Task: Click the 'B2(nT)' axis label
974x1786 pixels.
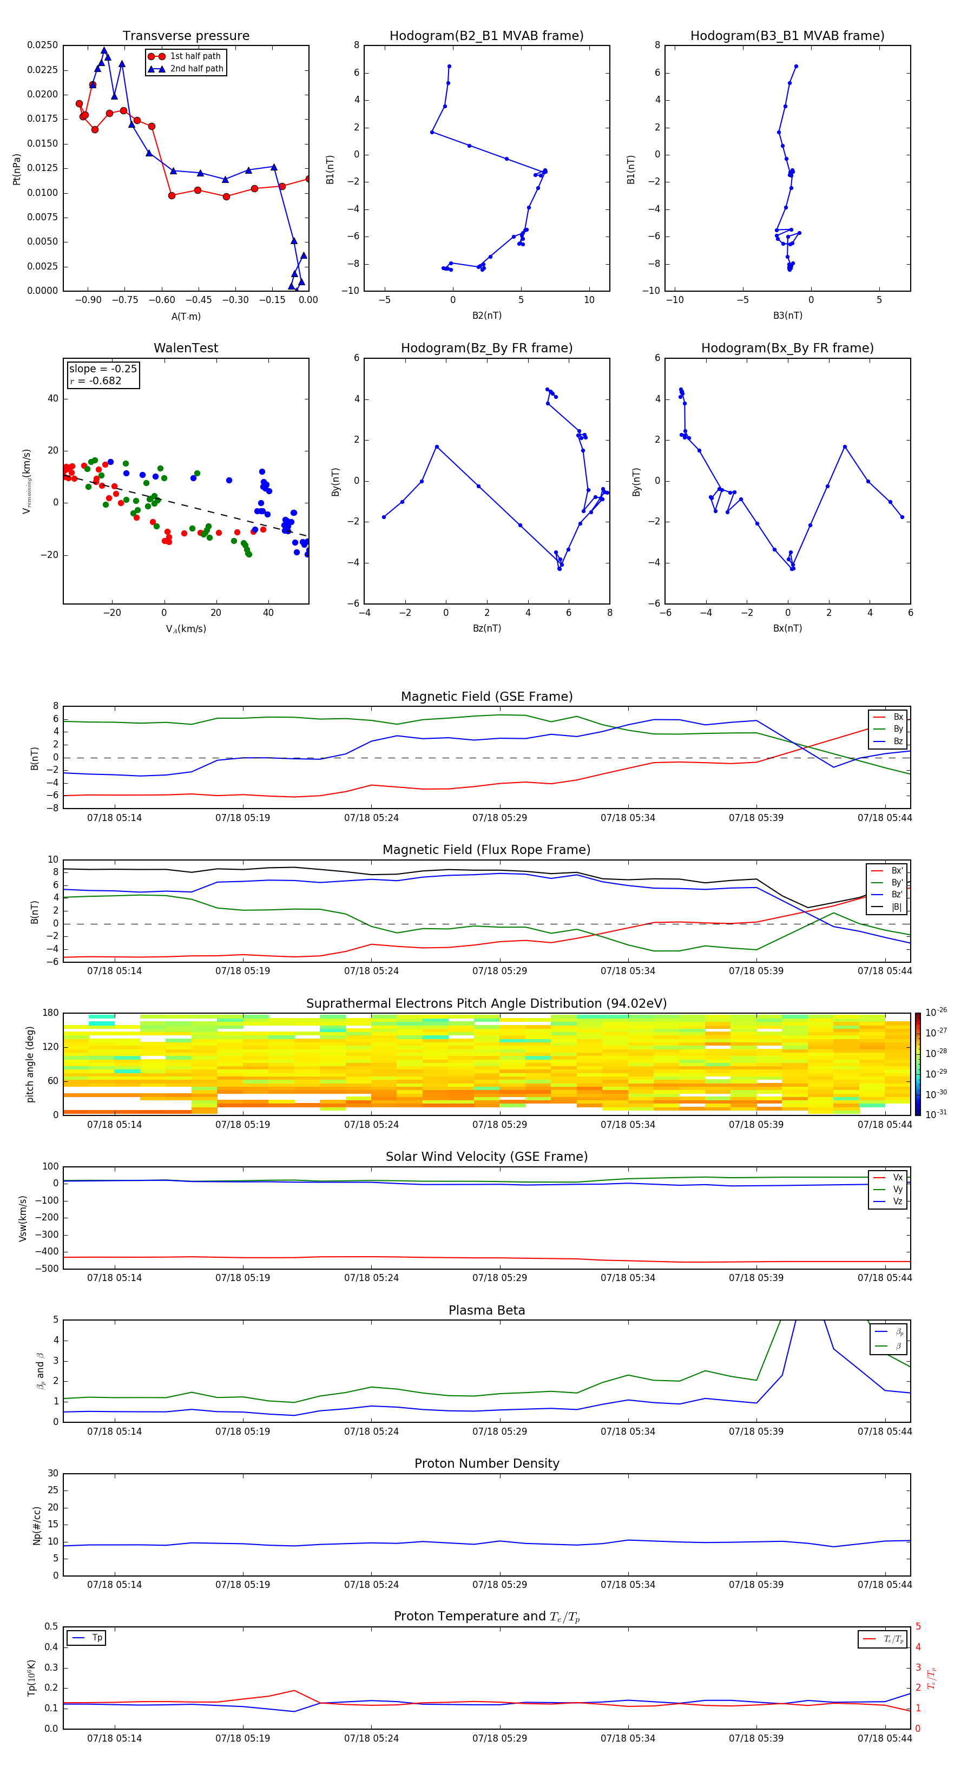Action: pos(486,316)
